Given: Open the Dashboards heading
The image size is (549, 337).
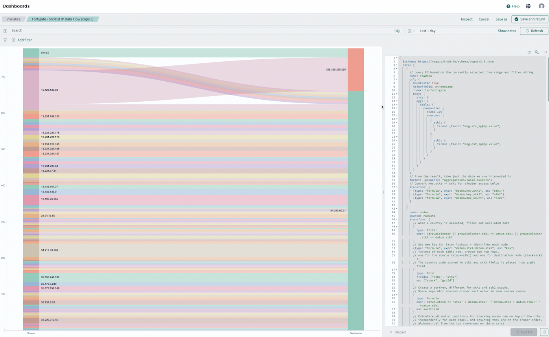Looking at the screenshot, I should click(16, 6).
